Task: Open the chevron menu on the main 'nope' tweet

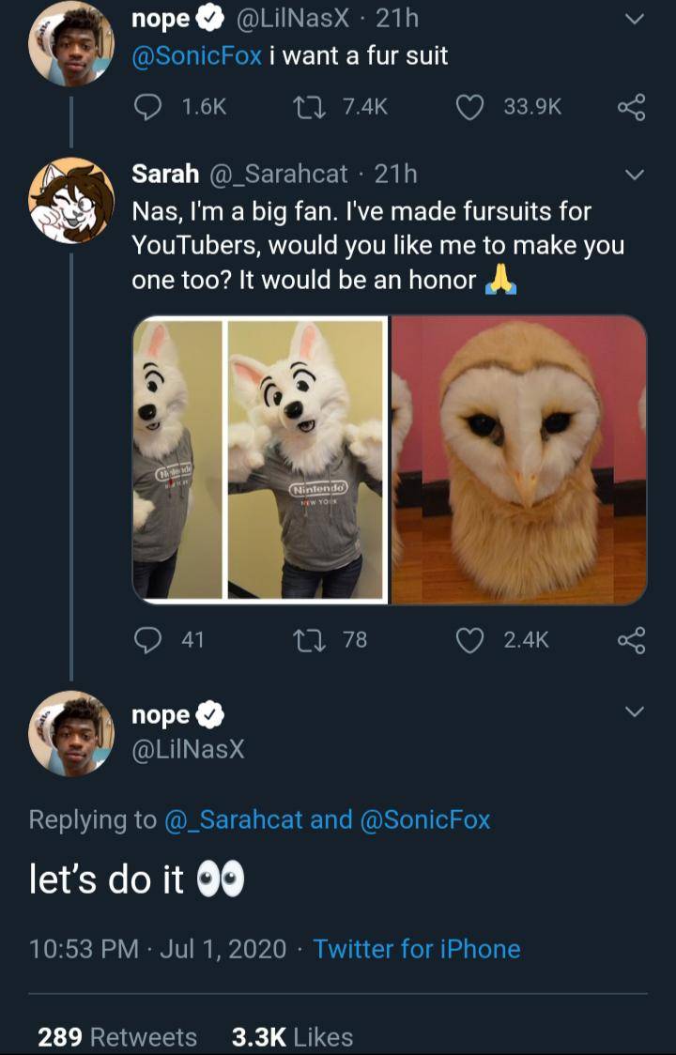Action: [635, 713]
